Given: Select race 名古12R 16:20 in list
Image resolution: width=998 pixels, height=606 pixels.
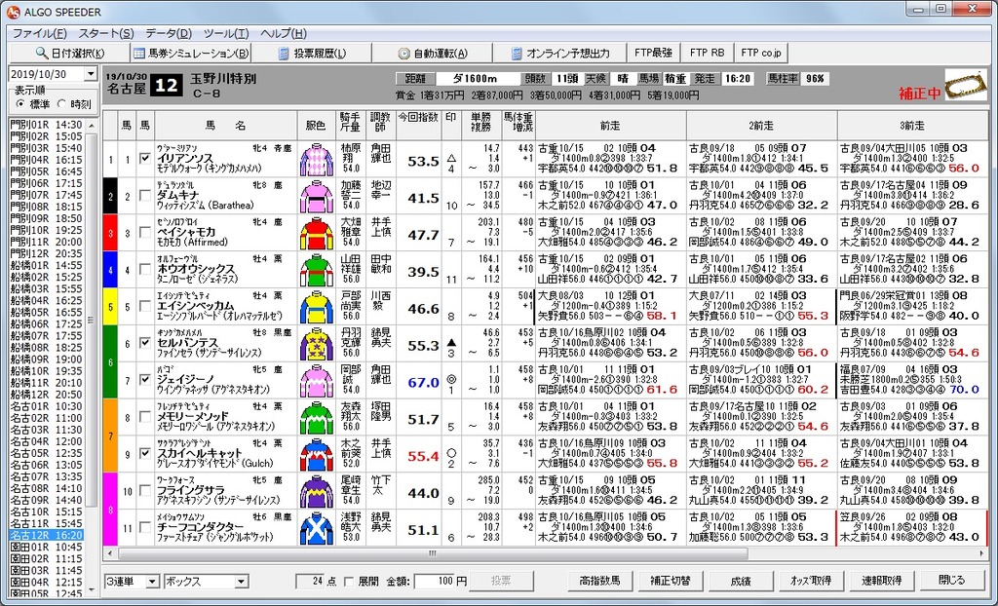Looking at the screenshot, I should coord(47,535).
